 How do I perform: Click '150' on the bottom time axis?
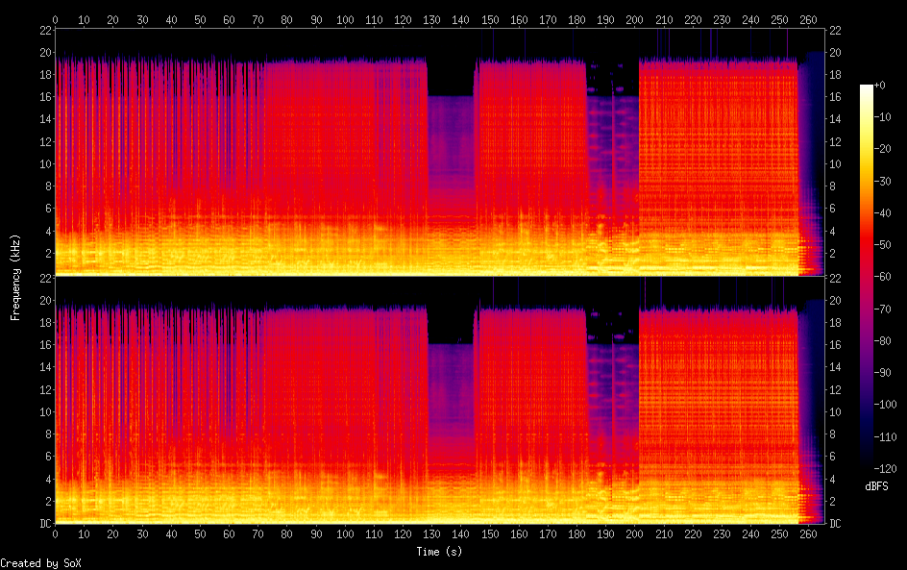click(490, 534)
